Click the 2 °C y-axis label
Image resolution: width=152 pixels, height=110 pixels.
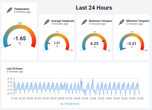coord(10,86)
